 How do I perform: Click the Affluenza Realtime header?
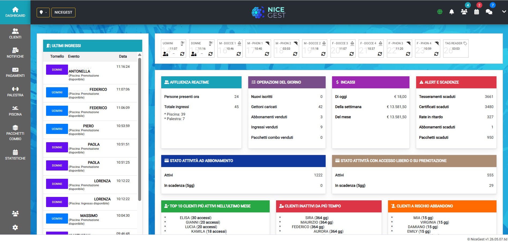coord(201,82)
